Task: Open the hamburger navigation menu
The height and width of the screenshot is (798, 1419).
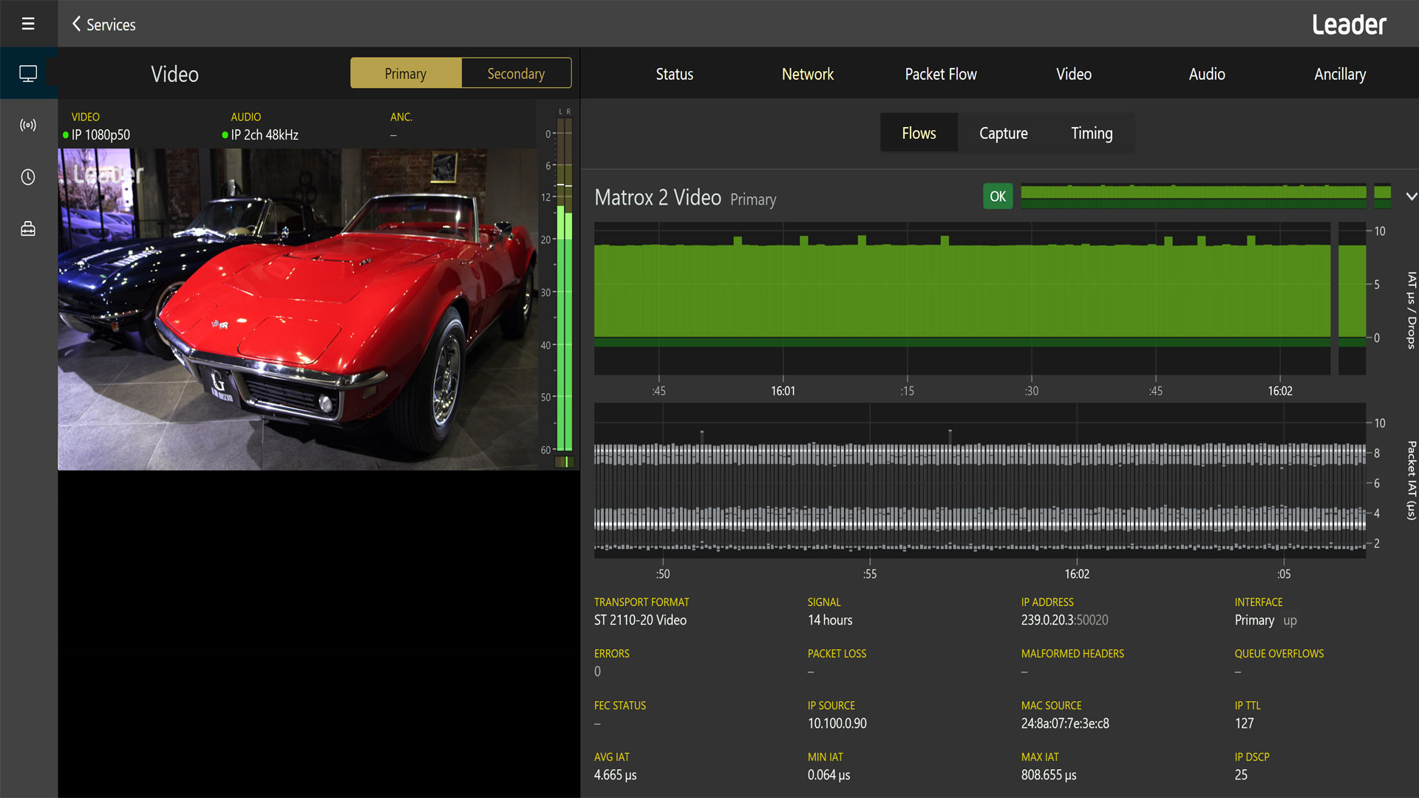Action: (x=29, y=24)
